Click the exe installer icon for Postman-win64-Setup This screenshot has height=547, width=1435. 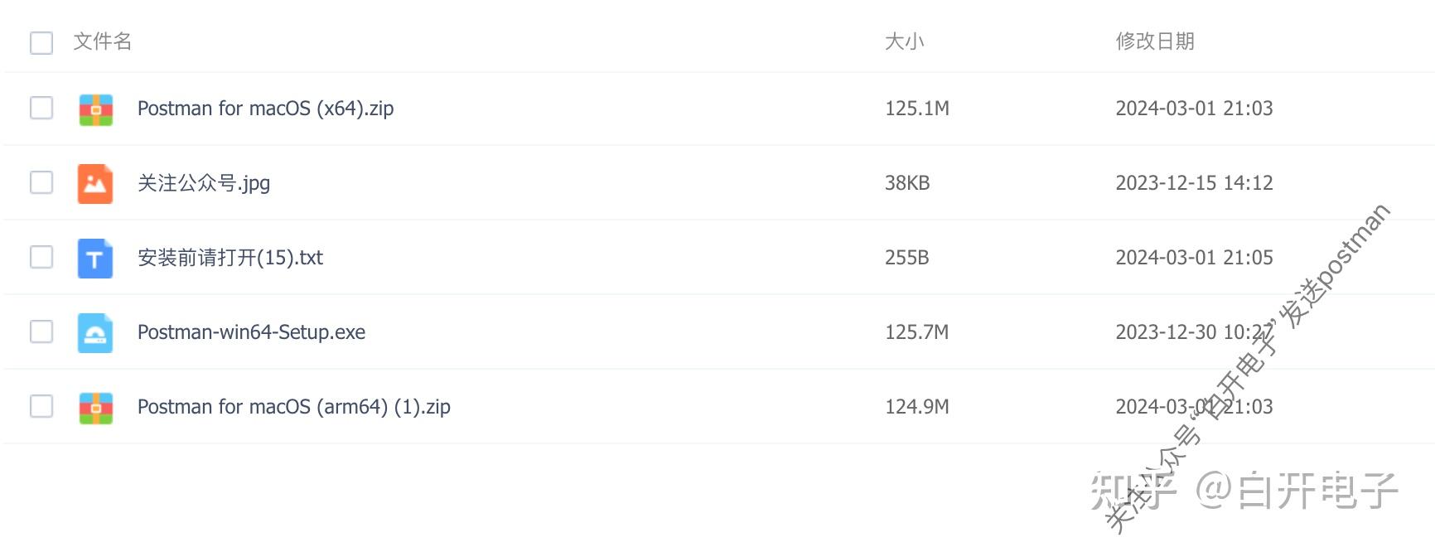pos(95,332)
